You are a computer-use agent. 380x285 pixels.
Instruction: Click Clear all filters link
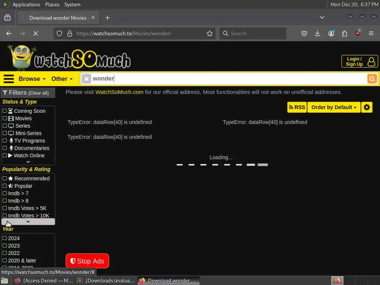tap(39, 93)
